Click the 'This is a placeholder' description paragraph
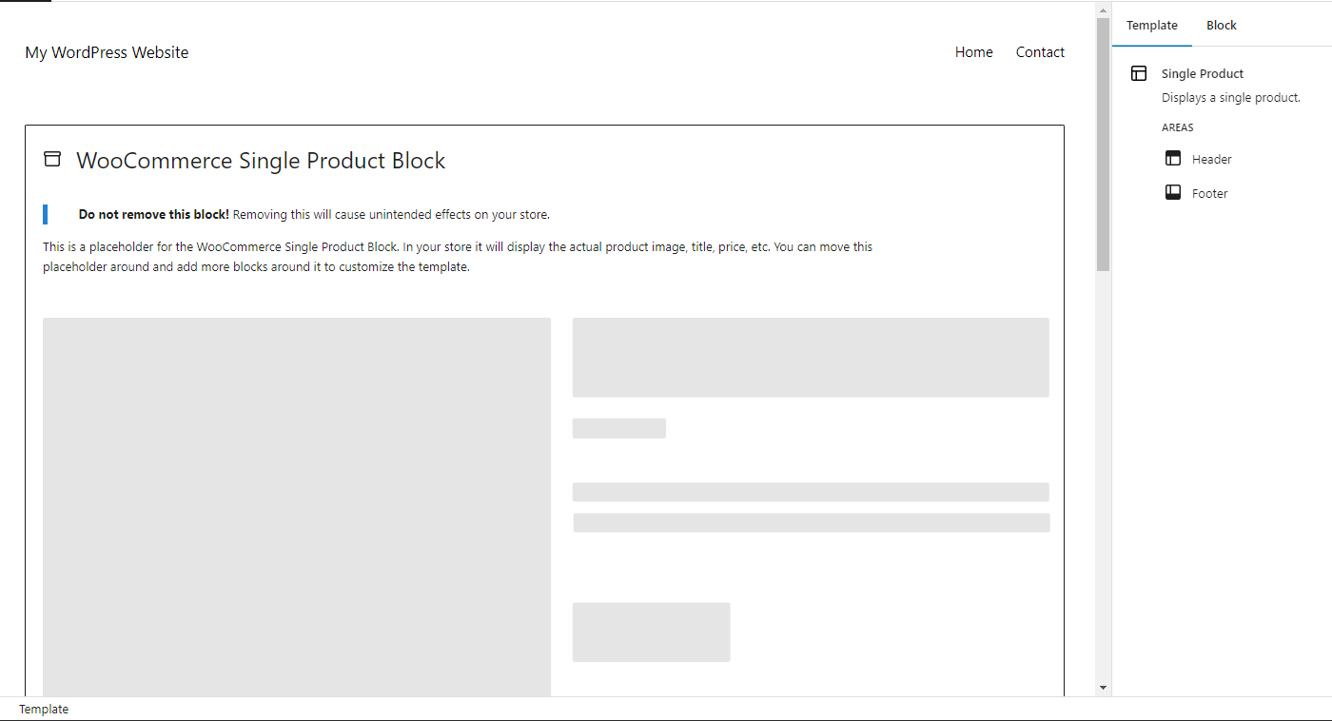This screenshot has width=1332, height=721. [x=458, y=257]
